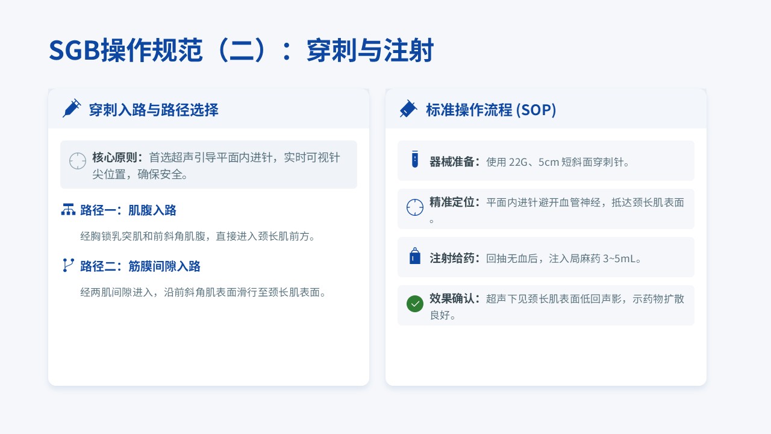Select the slide title SGB操作规范（二）
This screenshot has width=771, height=434.
(241, 51)
